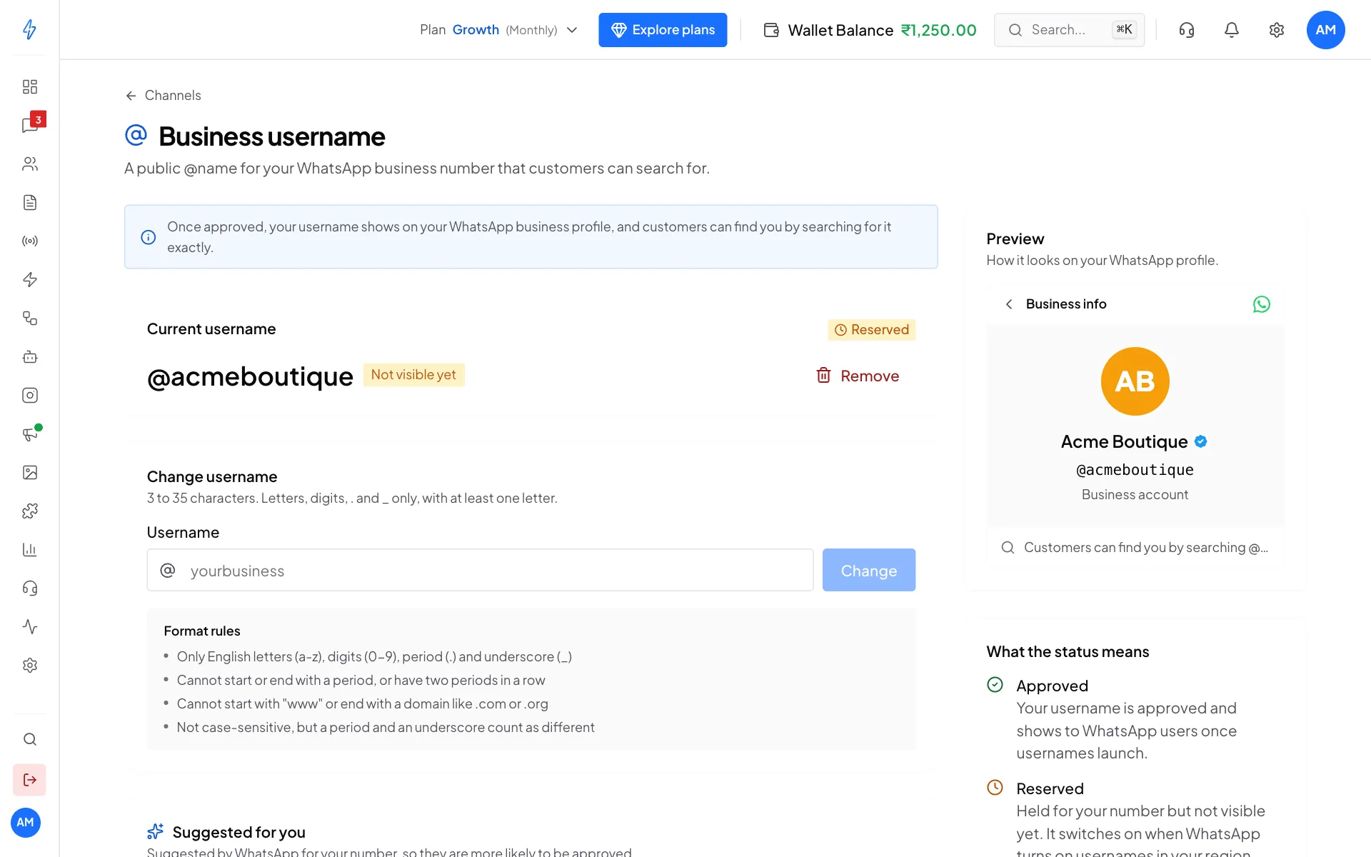1371x857 pixels.
Task: Open the flows shapes icon in sidebar
Action: [29, 319]
